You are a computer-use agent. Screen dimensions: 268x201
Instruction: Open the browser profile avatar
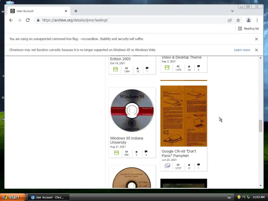[x=249, y=20]
